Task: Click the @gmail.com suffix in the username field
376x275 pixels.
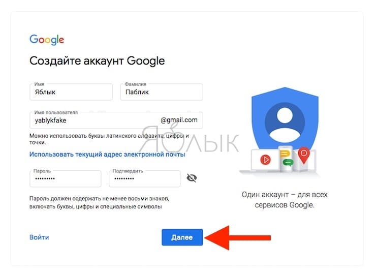Action: (179, 120)
